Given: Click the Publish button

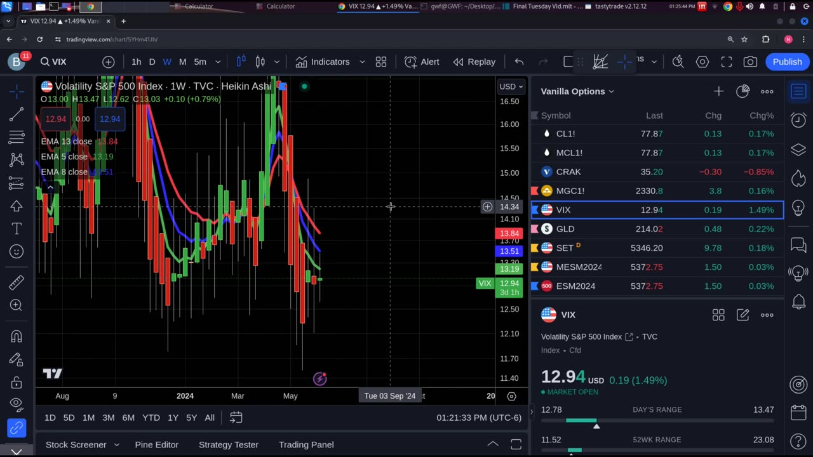Looking at the screenshot, I should (787, 62).
